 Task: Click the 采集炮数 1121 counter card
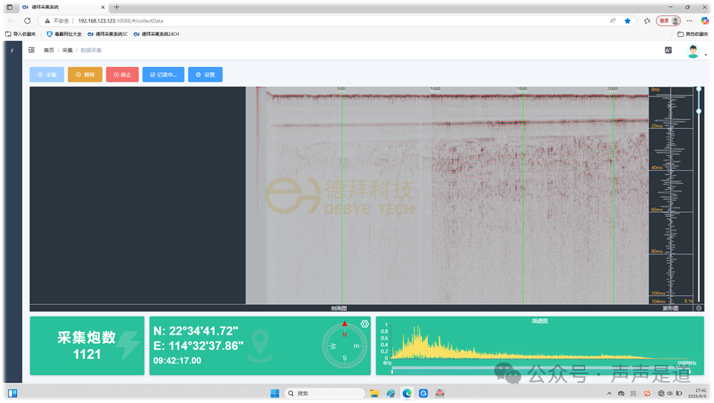point(87,346)
